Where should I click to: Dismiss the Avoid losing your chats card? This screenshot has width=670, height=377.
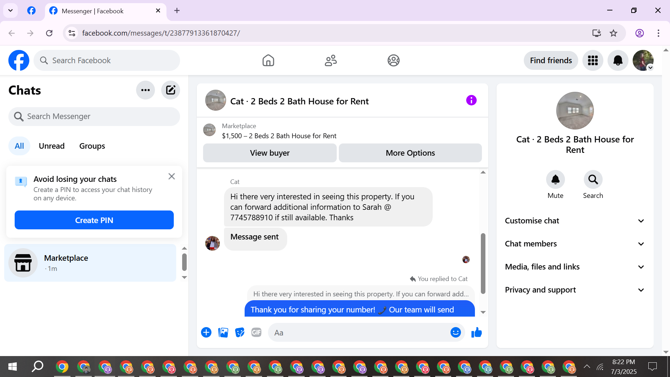[171, 176]
